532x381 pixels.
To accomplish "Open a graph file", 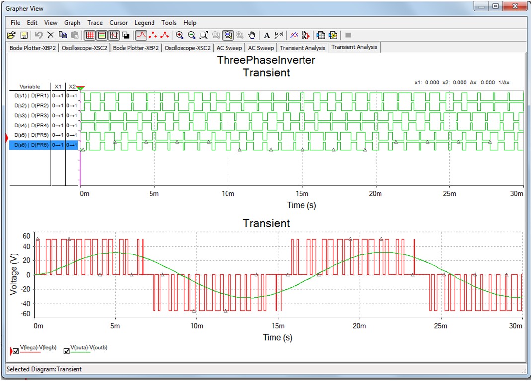I will (12, 35).
